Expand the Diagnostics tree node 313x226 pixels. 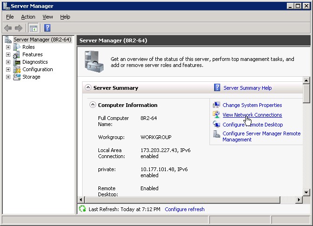[8, 62]
